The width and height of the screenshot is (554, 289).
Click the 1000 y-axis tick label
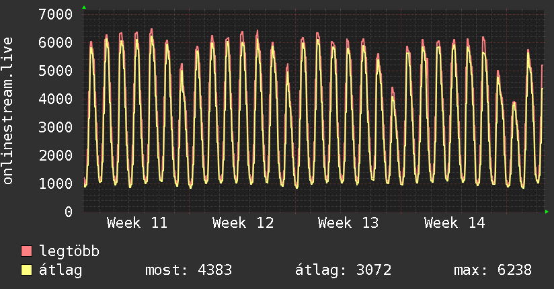tap(56, 183)
